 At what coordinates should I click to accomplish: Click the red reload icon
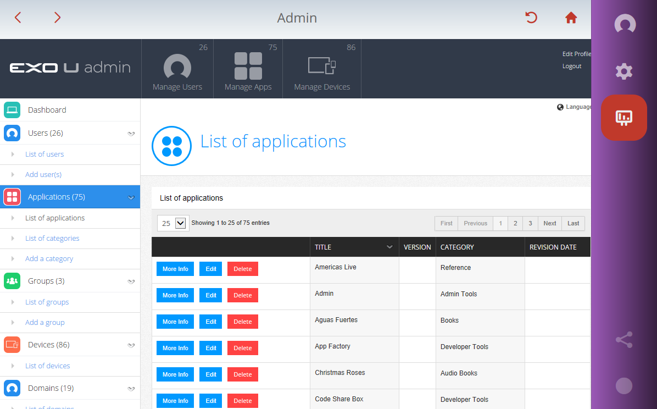coord(531,18)
